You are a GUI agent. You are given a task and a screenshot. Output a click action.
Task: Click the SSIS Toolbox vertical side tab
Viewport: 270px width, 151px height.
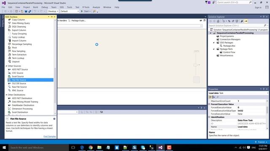[3, 21]
